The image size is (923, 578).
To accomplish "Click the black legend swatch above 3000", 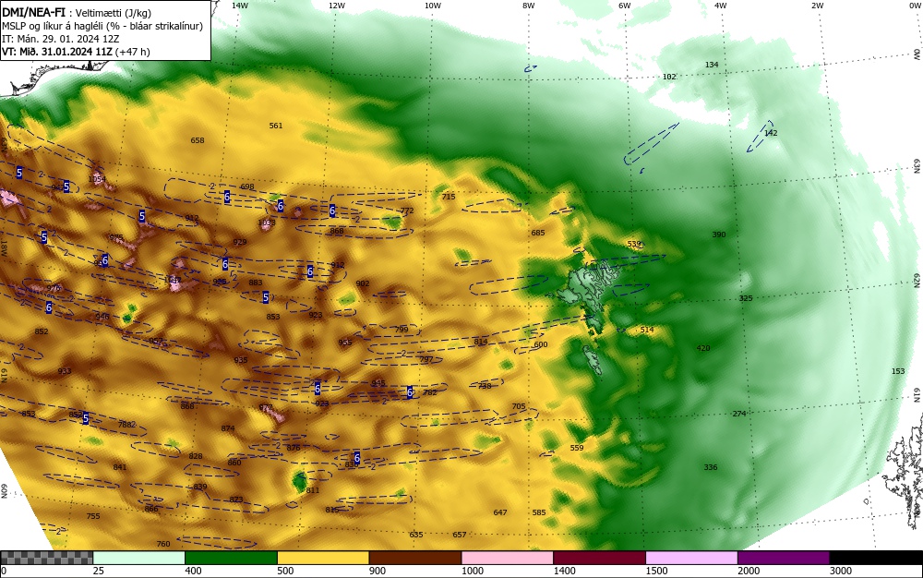I will 876,558.
